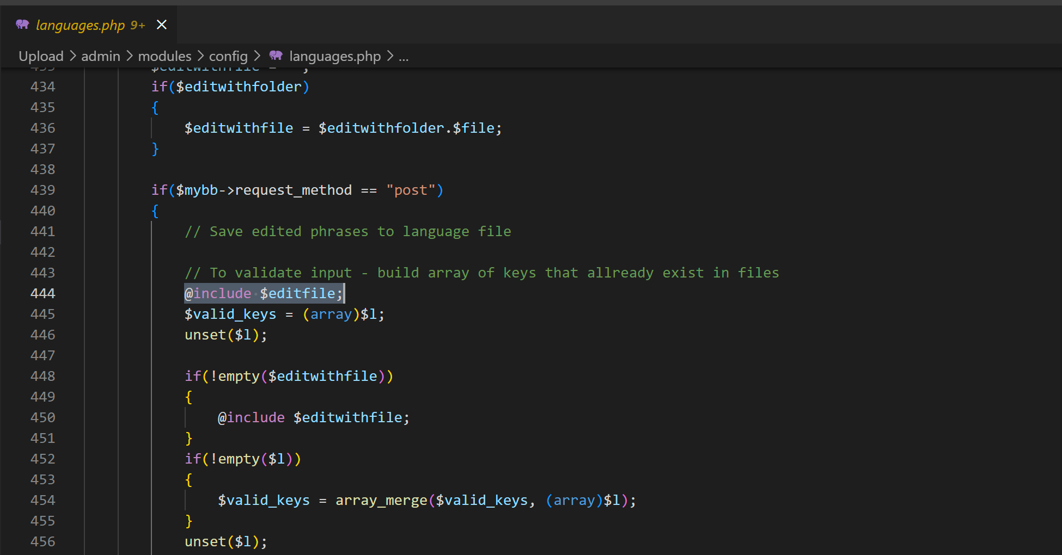The height and width of the screenshot is (555, 1062).
Task: Place cursor on if($editwithfolder) line
Action: click(230, 87)
